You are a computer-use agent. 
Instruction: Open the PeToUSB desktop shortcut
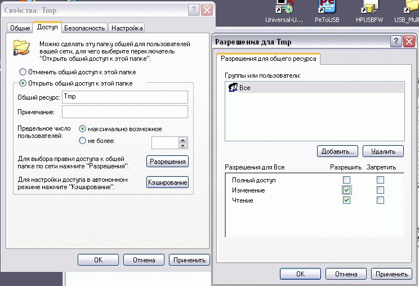pos(327,8)
